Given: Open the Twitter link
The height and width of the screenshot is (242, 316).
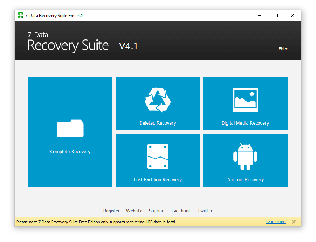Looking at the screenshot, I should click(x=205, y=211).
